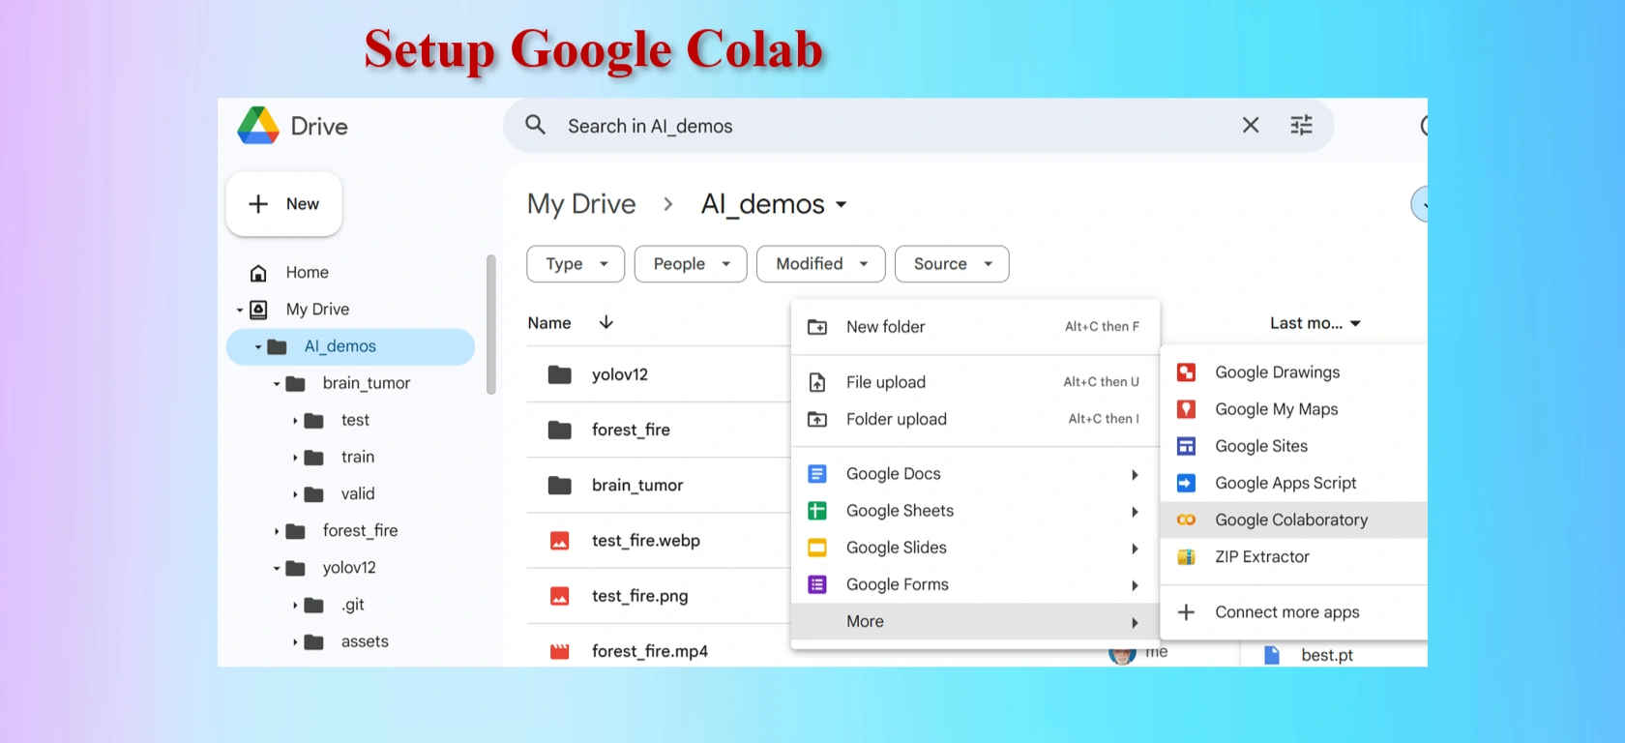This screenshot has width=1625, height=743.
Task: Click the yolov12 folder icon in list
Action: 560,374
